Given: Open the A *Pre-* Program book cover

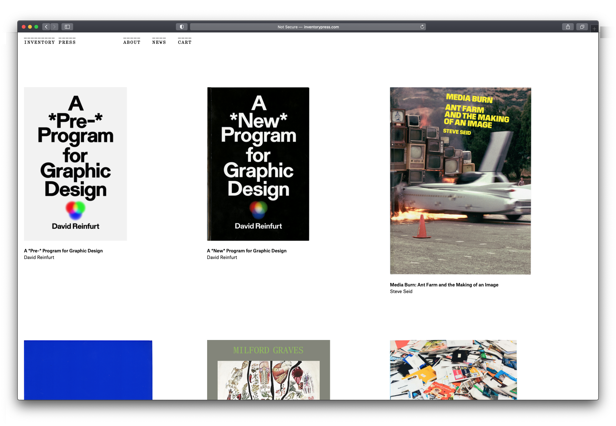Looking at the screenshot, I should click(x=75, y=164).
